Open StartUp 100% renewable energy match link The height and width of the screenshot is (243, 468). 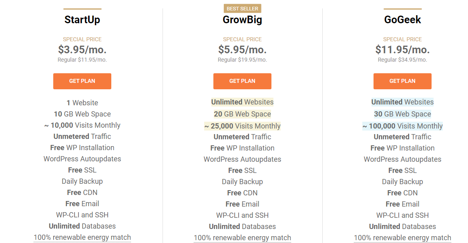(x=82, y=237)
